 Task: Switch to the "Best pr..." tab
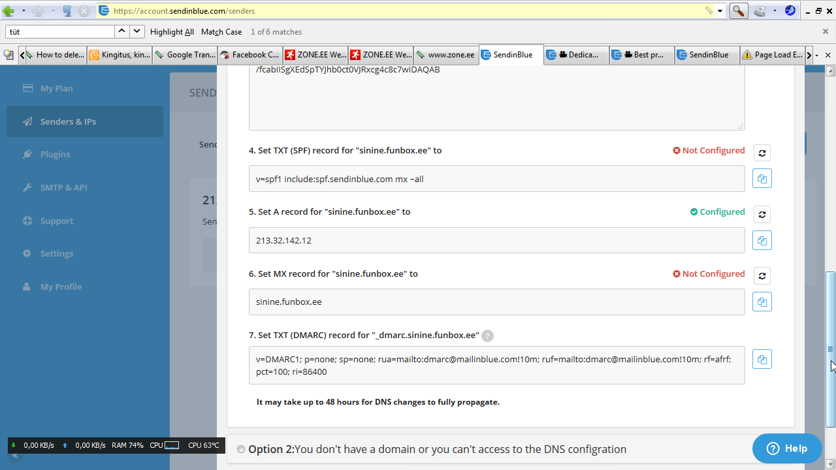[x=642, y=55]
